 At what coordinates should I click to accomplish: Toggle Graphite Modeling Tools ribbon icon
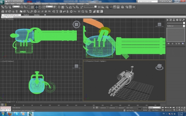point(111,7)
